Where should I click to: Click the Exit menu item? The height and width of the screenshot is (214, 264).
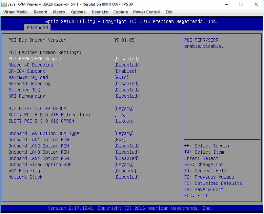169,12
